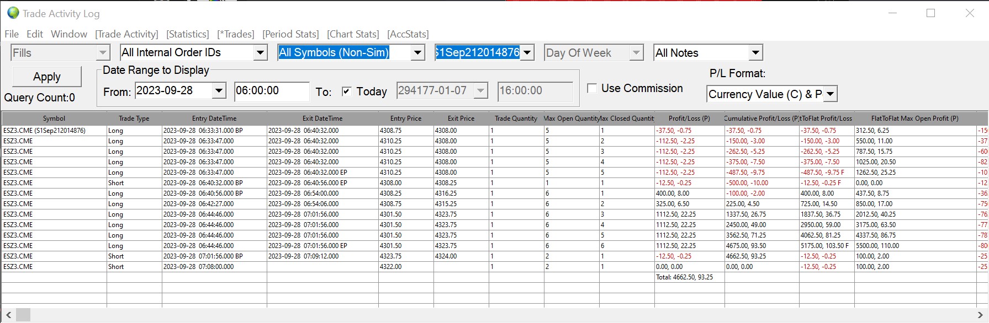Screen dimensions: 989x323
Task: Click max open profit value 5500.00, 110.00
Action: 915,246
